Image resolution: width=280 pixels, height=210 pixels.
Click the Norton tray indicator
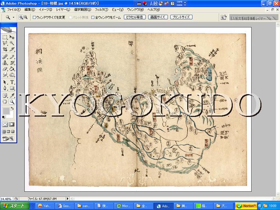(x=246, y=206)
